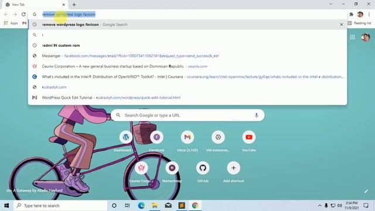375x211 pixels.
Task: Open the Chrome profile avatar in toolbar
Action: (x=360, y=14)
